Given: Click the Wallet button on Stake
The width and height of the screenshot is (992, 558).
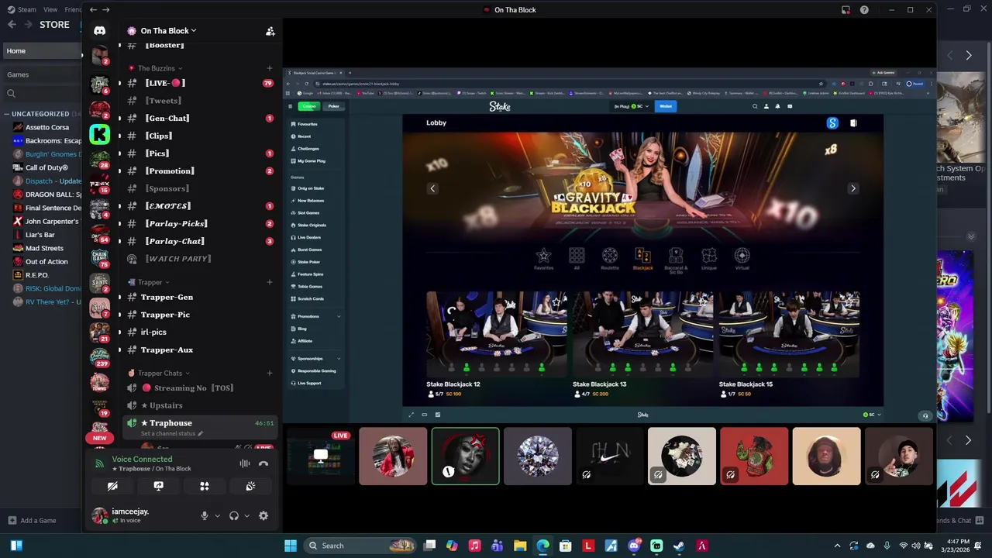Looking at the screenshot, I should (x=666, y=106).
